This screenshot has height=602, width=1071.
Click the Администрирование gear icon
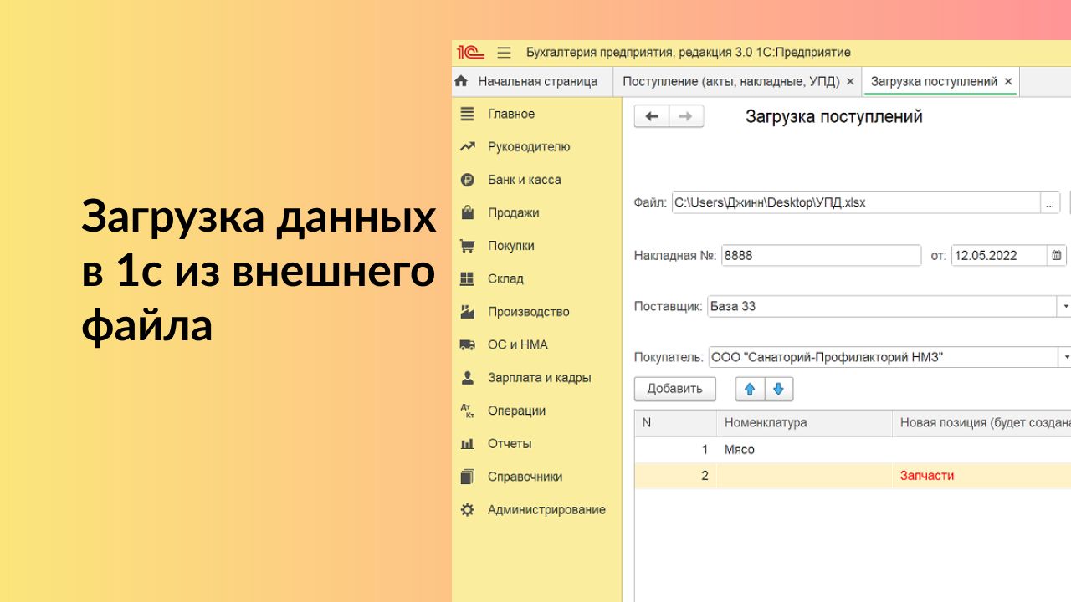click(468, 510)
